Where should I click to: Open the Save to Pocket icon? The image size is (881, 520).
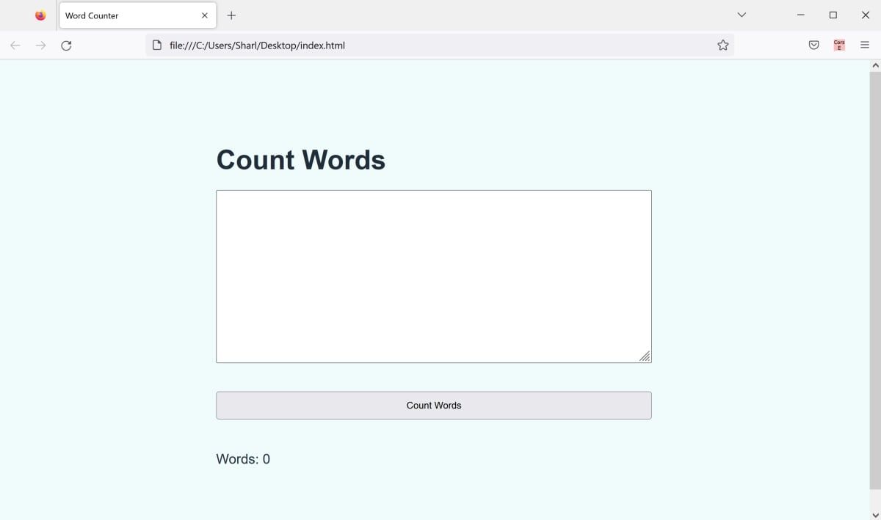[x=814, y=45]
